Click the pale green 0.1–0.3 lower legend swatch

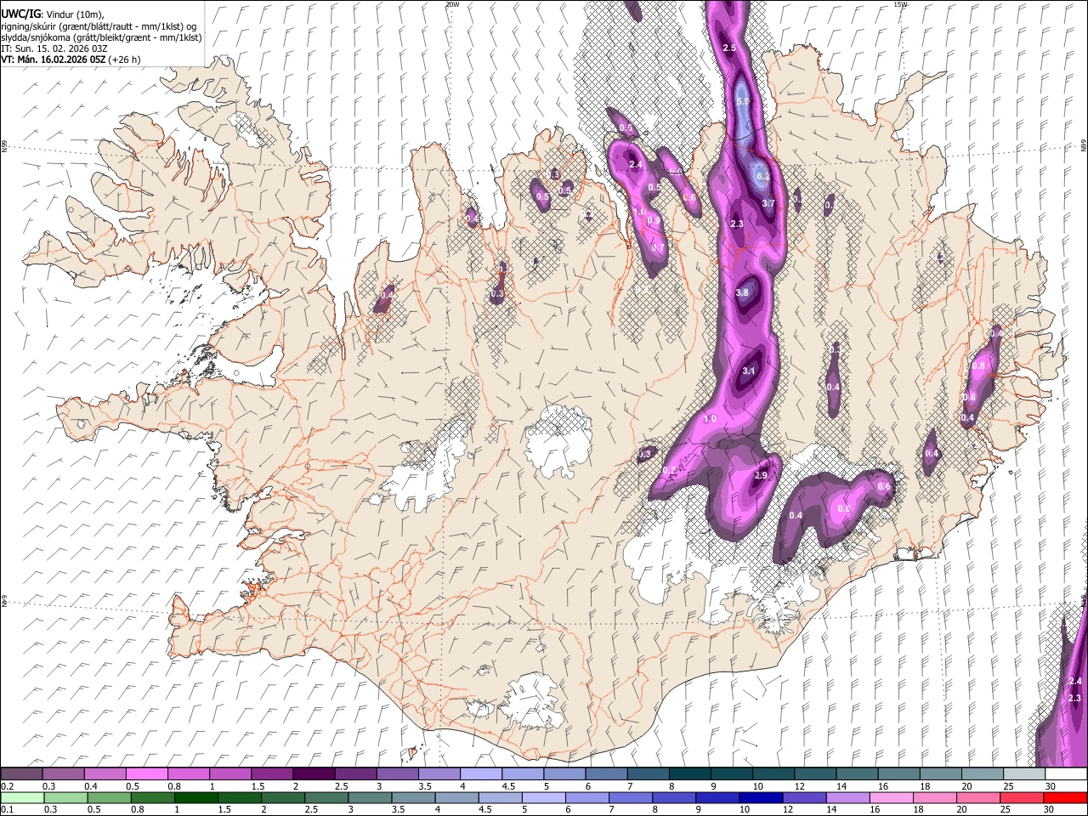click(x=21, y=797)
